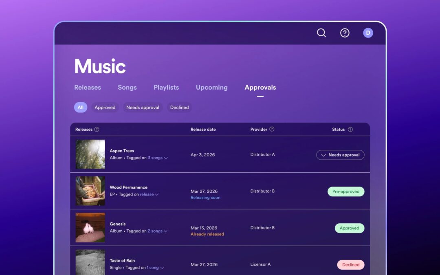This screenshot has height=275, width=440.
Task: Switch to the Upcoming tab
Action: click(211, 87)
